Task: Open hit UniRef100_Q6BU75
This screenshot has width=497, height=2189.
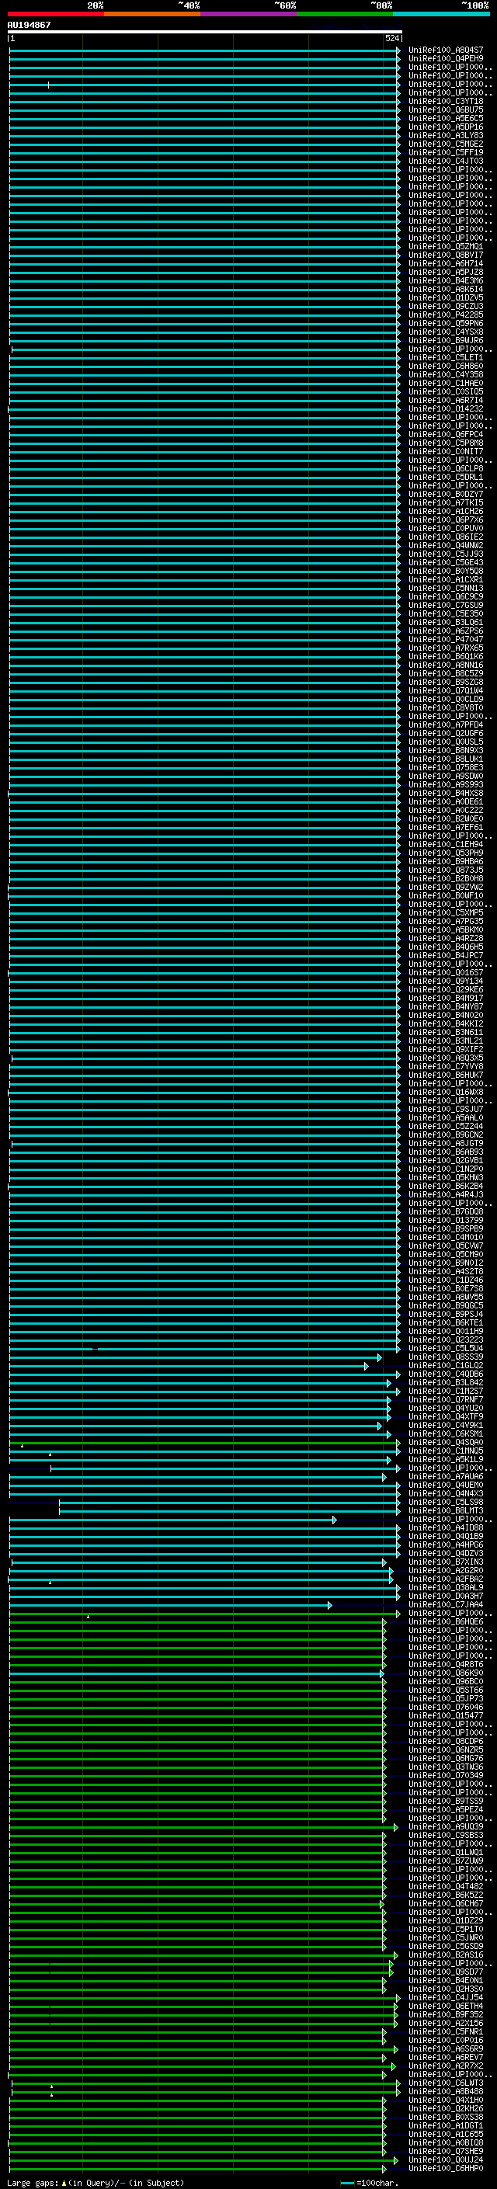Action: tap(446, 109)
